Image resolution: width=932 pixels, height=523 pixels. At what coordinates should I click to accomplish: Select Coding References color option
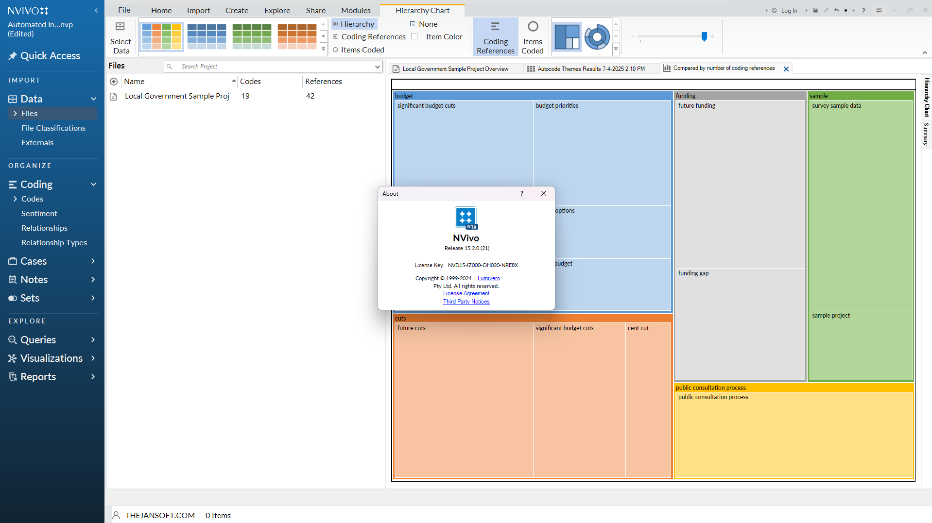[369, 36]
